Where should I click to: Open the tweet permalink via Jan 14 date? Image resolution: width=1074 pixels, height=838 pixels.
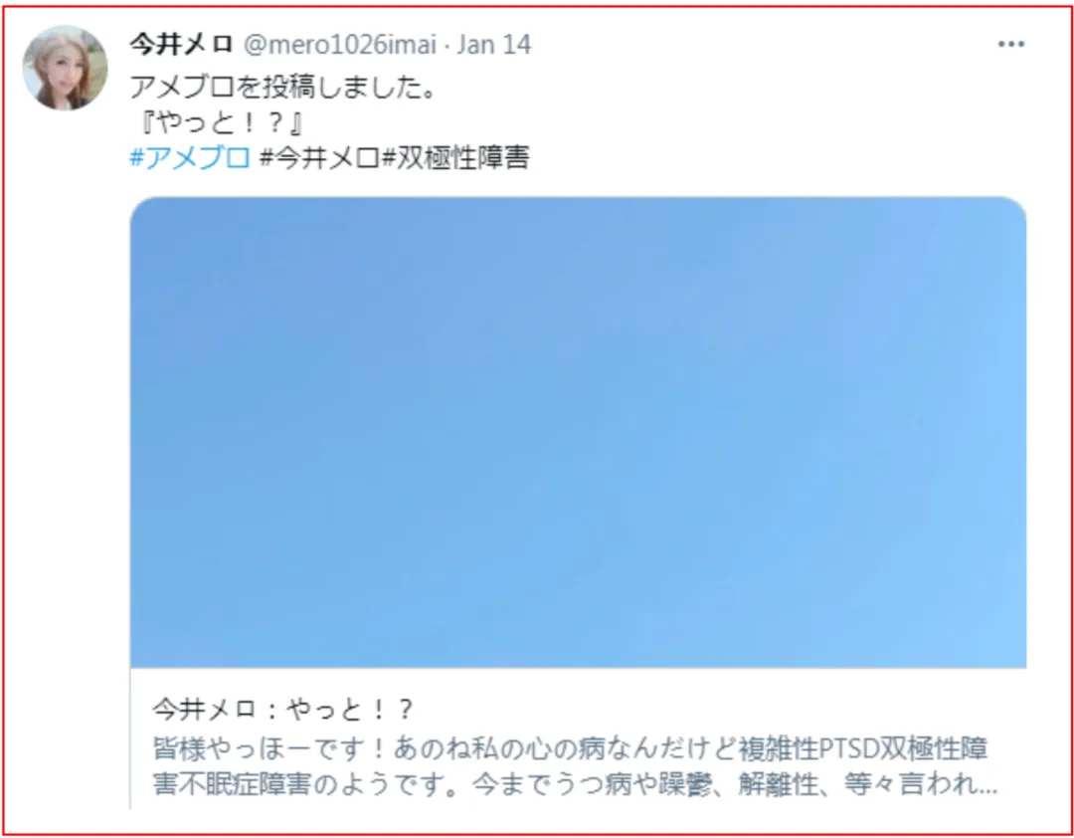coord(494,45)
